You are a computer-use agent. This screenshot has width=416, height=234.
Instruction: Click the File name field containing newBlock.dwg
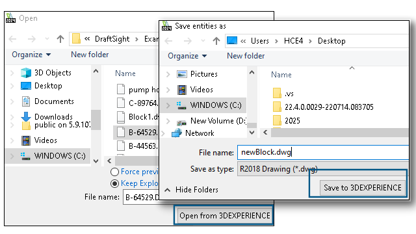coord(323,153)
